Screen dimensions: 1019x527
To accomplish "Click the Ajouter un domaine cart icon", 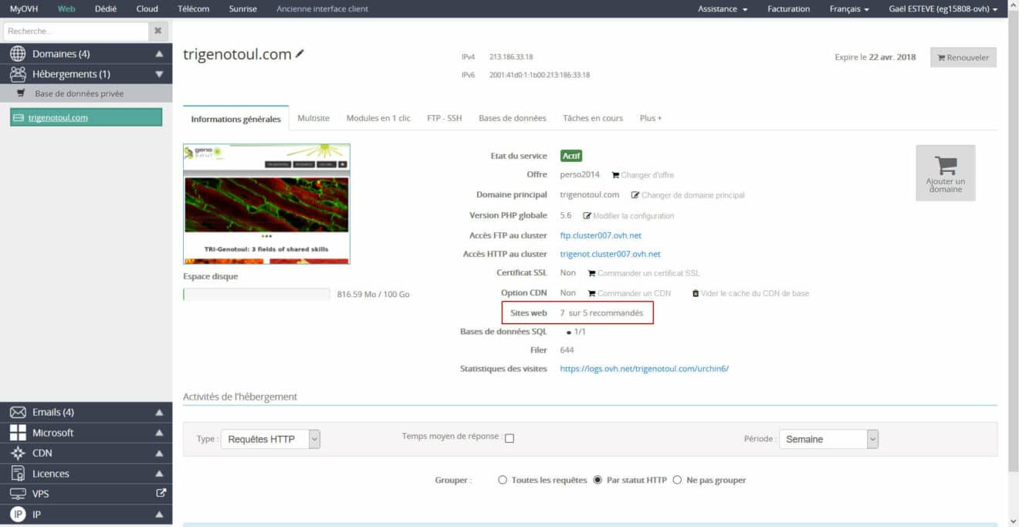I will click(946, 164).
